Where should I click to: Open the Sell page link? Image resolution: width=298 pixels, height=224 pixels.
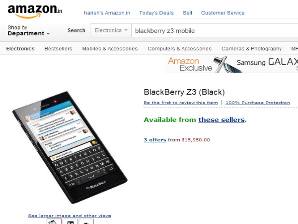[187, 13]
